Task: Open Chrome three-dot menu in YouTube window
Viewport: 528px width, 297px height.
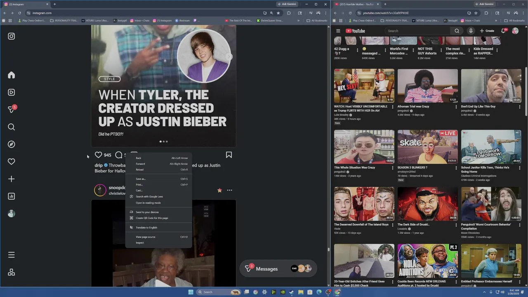Action: (523, 13)
